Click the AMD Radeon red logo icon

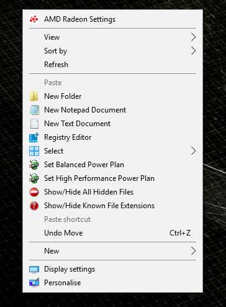tap(34, 19)
